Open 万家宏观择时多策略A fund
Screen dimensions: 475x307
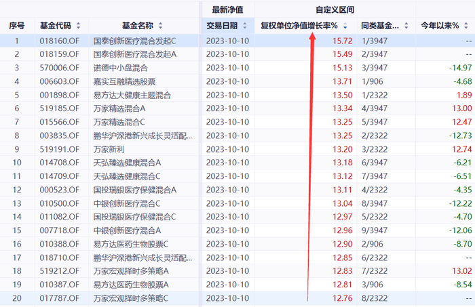(131, 270)
